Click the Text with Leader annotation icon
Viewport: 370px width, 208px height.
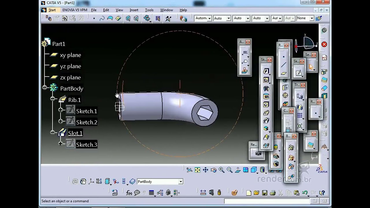(x=245, y=53)
